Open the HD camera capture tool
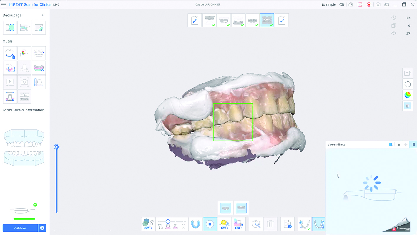Screen dimensions: 417x235 (x=24, y=82)
